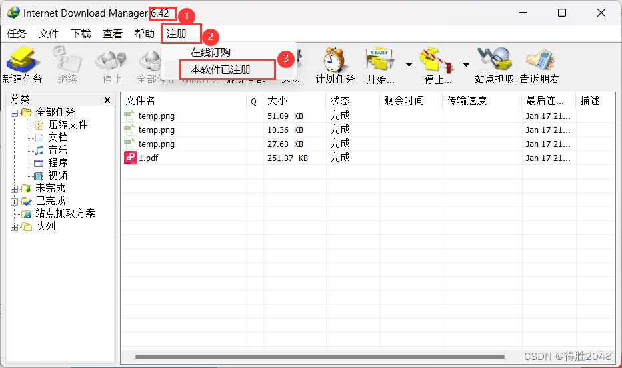Click the 新建任务 toolbar icon

click(x=23, y=59)
